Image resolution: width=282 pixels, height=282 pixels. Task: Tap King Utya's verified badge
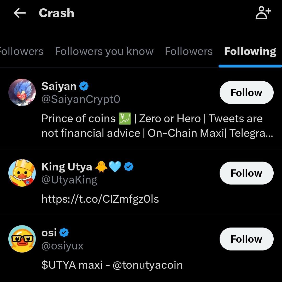[x=129, y=167]
